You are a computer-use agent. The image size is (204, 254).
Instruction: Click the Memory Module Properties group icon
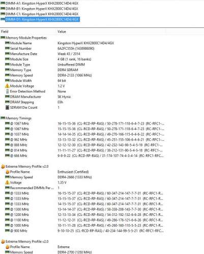tap(3, 38)
